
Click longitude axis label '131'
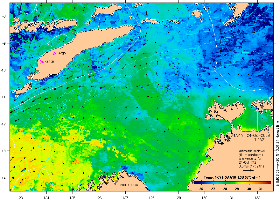(x=231, y=198)
